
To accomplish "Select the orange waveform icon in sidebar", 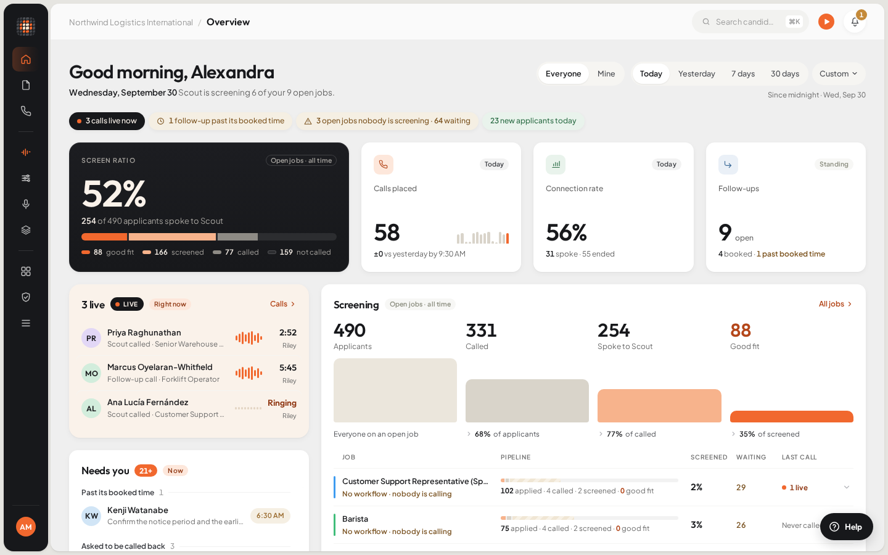I will tap(26, 152).
